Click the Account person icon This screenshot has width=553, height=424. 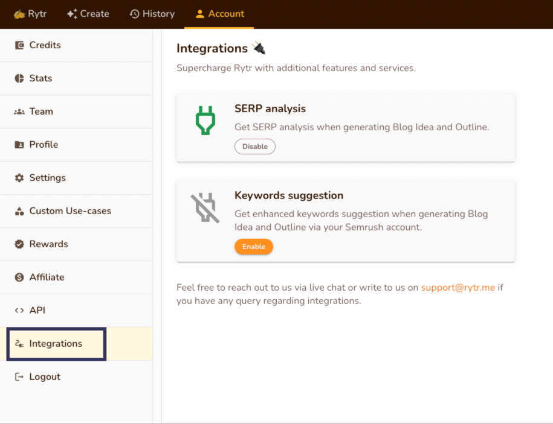pos(200,14)
